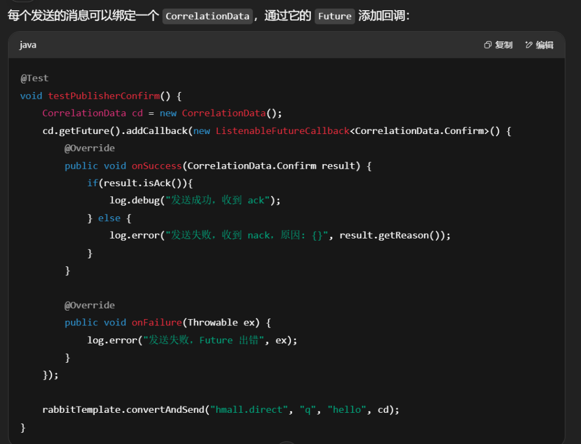Viewport: 581px width, 444px height.
Task: Click the CorrelationData inline code chip
Action: click(x=208, y=16)
